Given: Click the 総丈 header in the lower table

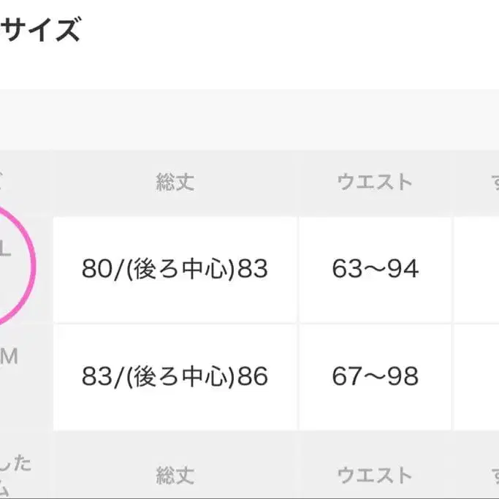Looking at the screenshot, I should [175, 476].
